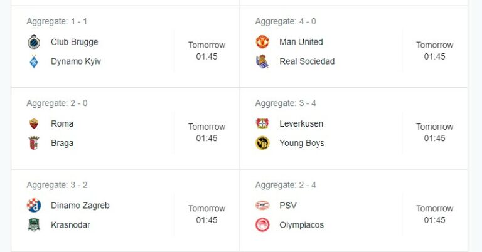Click the PSV team crest
Viewport: 482px width, 252px height.
pyautogui.click(x=262, y=205)
